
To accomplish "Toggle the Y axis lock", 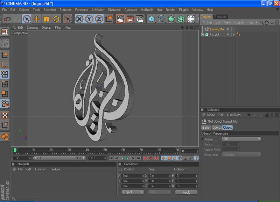I will [x=89, y=19].
